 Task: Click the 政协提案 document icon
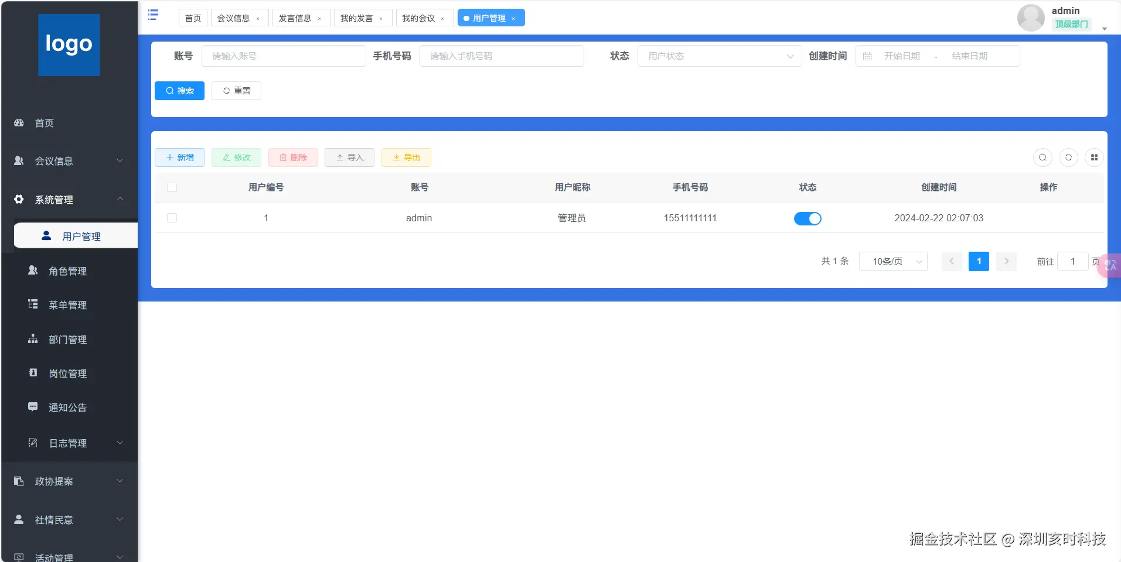pyautogui.click(x=19, y=481)
